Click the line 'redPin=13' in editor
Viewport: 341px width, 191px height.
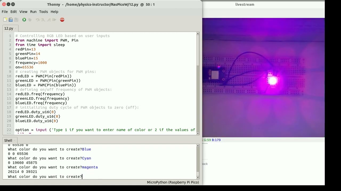pyautogui.click(x=25, y=49)
